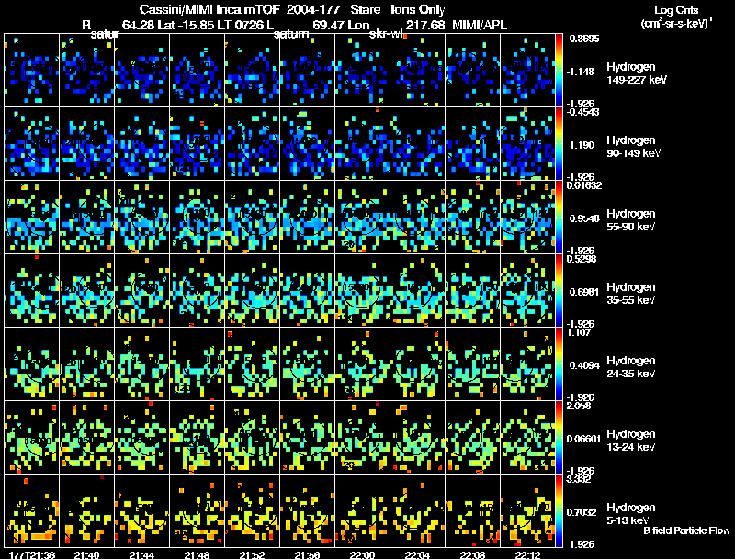Screen dimensions: 735x559
Task: Open the 5-13 keV panel at 22:12
Action: pyautogui.click(x=527, y=510)
